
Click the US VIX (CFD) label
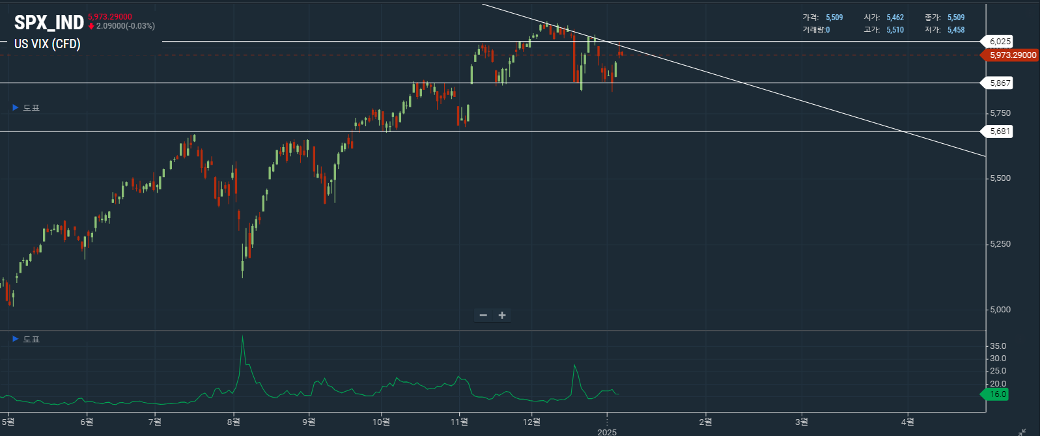click(48, 44)
